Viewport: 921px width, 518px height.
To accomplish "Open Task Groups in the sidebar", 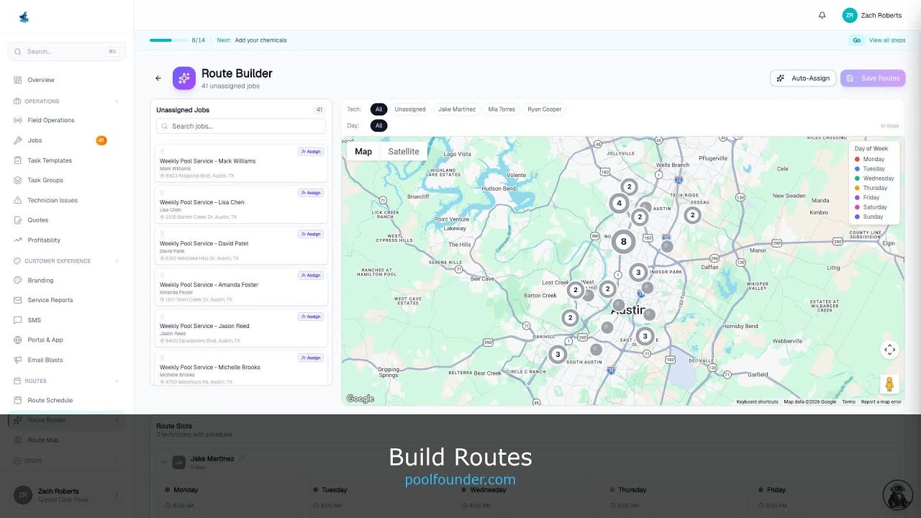I will click(x=45, y=180).
